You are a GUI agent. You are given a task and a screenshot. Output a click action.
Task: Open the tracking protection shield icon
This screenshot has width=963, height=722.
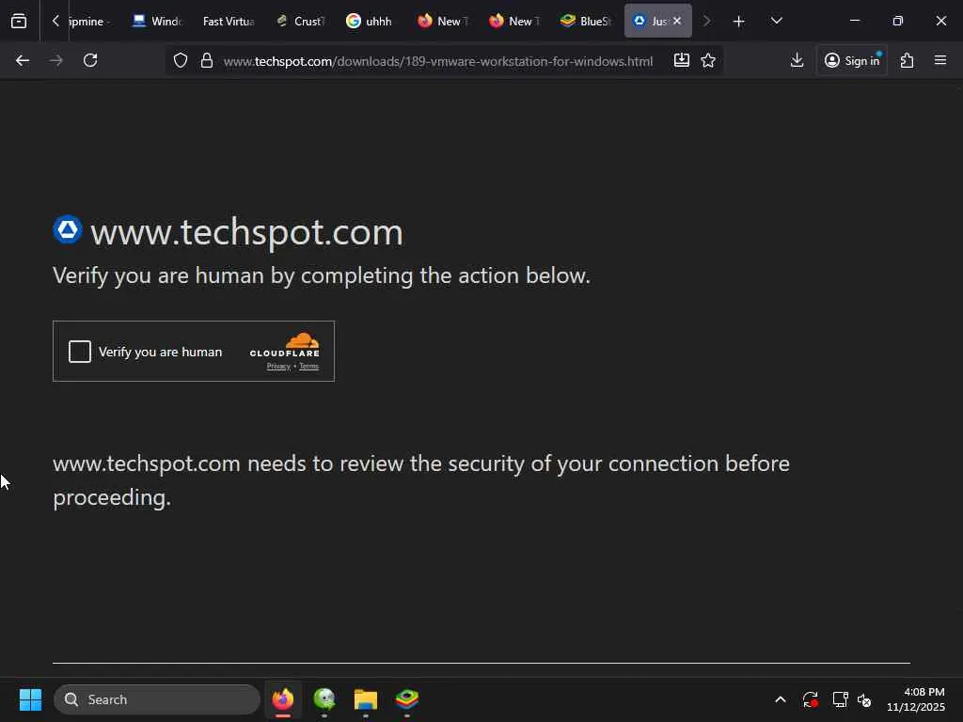click(180, 60)
